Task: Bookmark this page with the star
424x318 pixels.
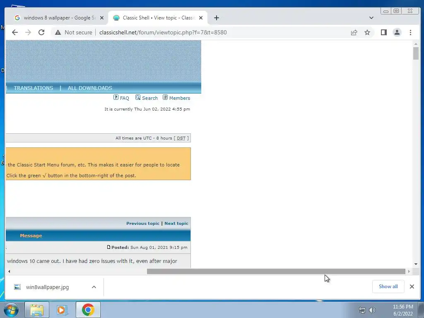Action: [367, 32]
